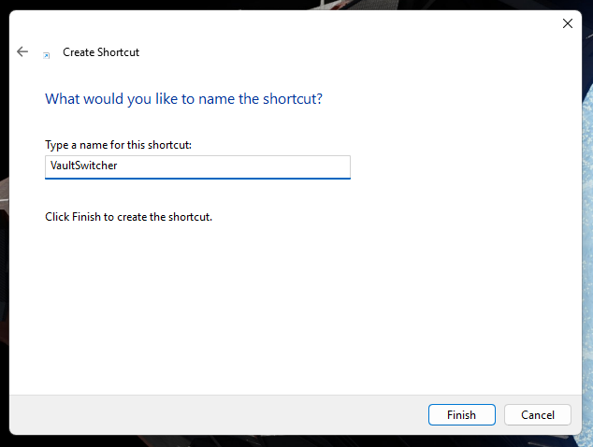This screenshot has width=593, height=447.
Task: Click the shortcut name field containing VaultSwitcher
Action: coord(197,166)
